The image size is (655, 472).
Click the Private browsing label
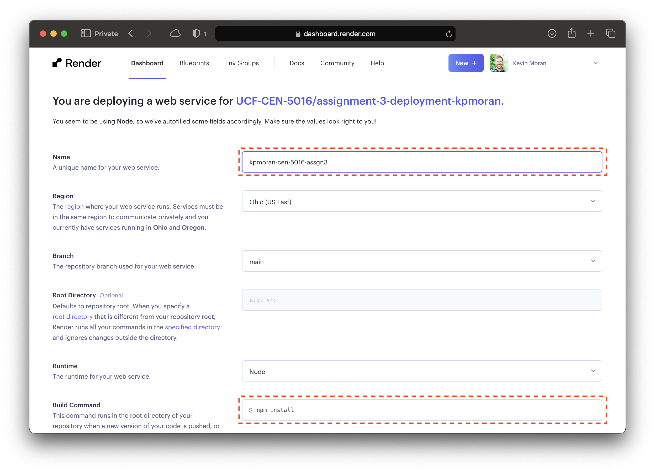point(106,34)
